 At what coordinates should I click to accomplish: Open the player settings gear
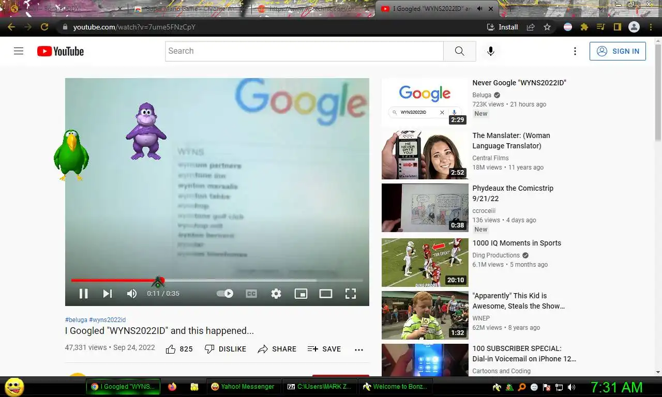(276, 294)
